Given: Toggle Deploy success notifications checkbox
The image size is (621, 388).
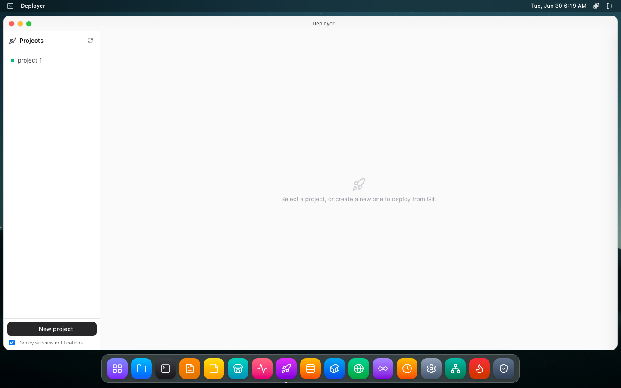Looking at the screenshot, I should [12, 343].
